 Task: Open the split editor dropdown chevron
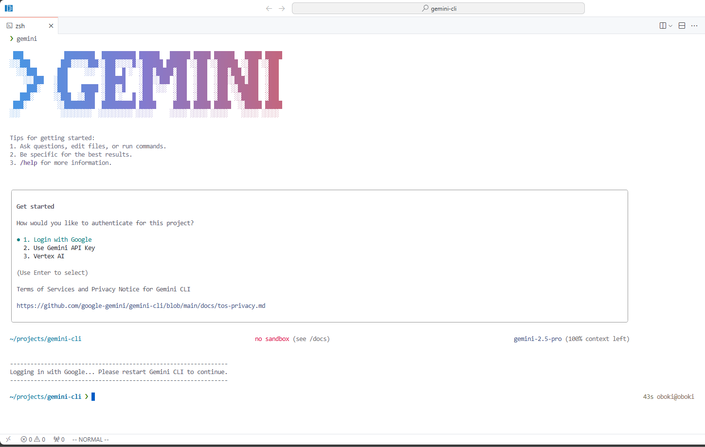click(x=670, y=26)
